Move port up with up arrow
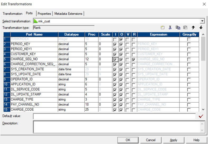Screen dimensions: 208x144 click(193, 27)
